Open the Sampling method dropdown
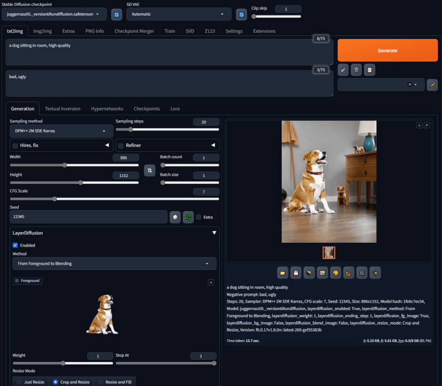 (61, 131)
